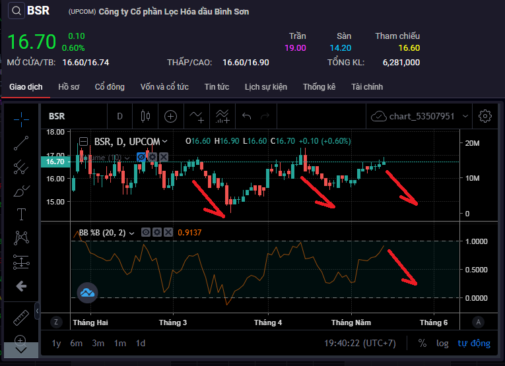Select the brush drawing tool
Image resolution: width=505 pixels, height=366 pixels.
point(21,191)
